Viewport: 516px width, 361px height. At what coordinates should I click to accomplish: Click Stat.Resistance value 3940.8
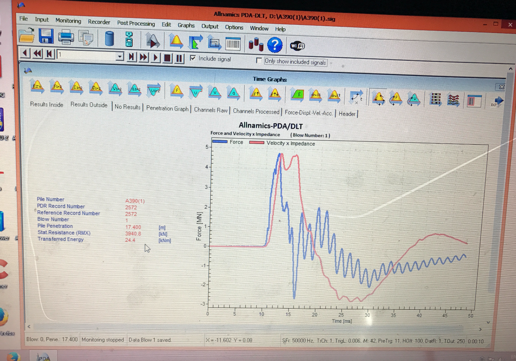(133, 233)
